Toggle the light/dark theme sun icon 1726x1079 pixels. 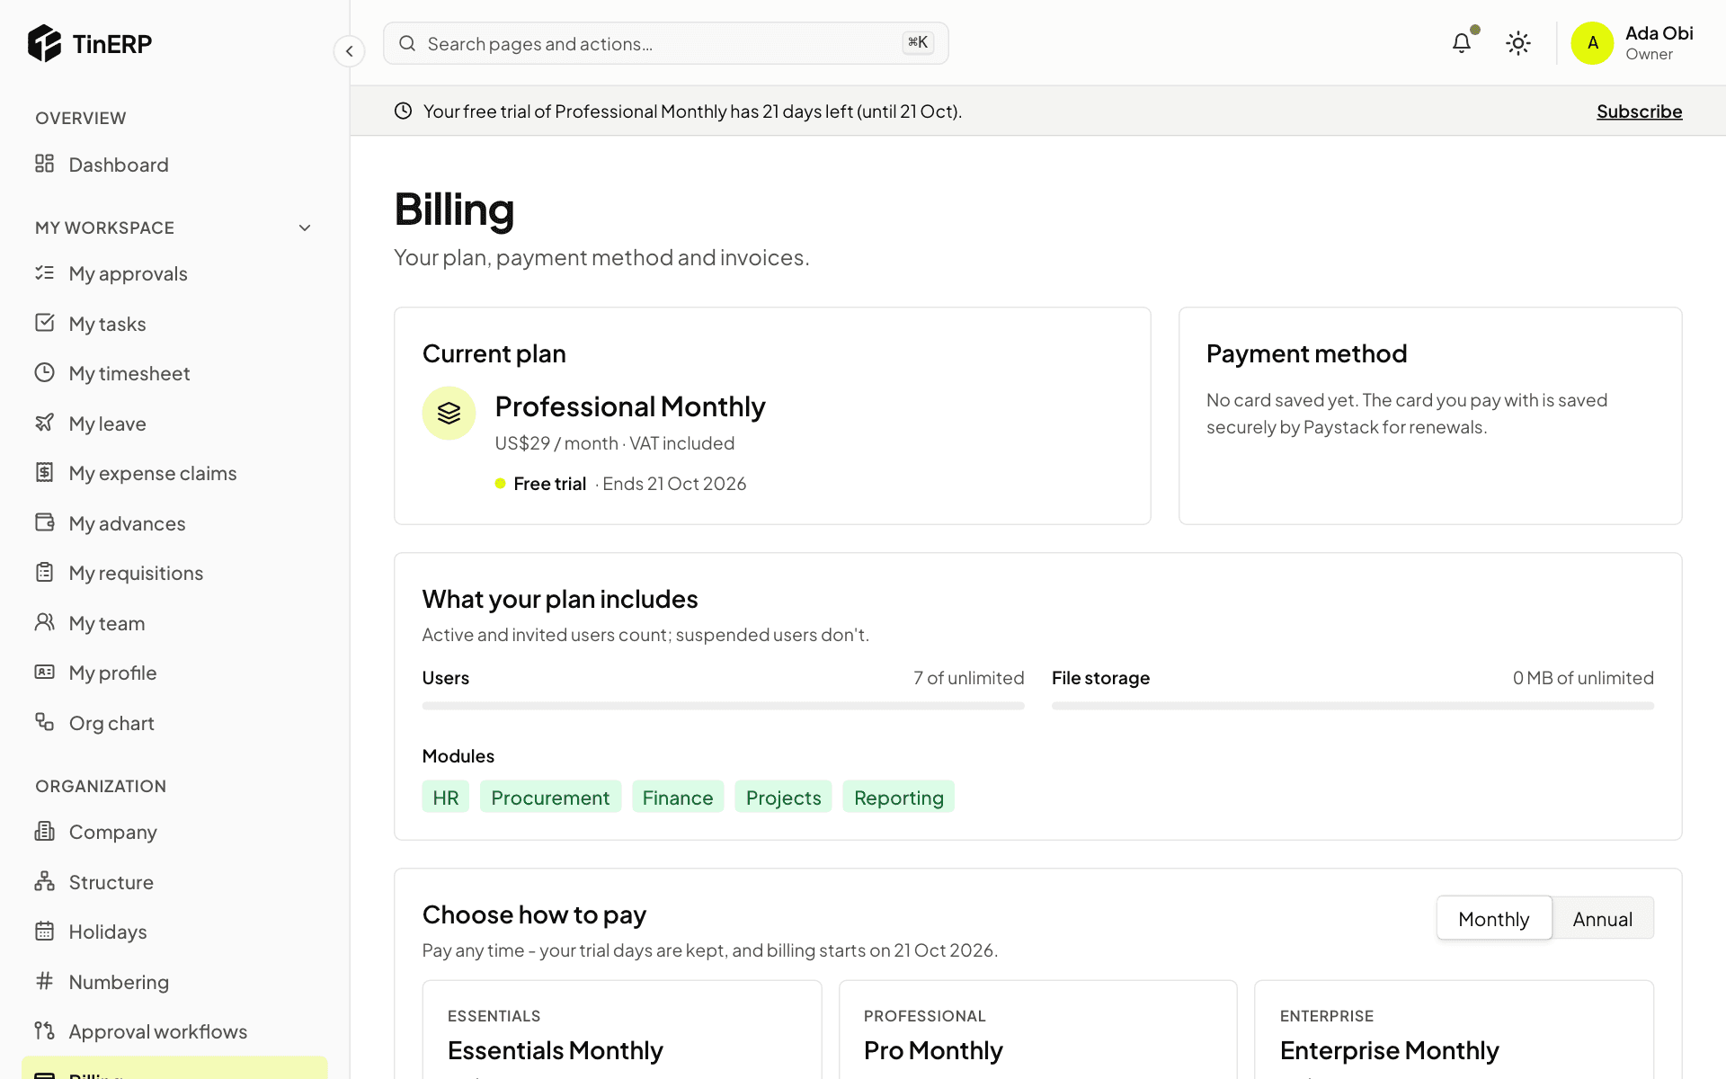click(1518, 43)
